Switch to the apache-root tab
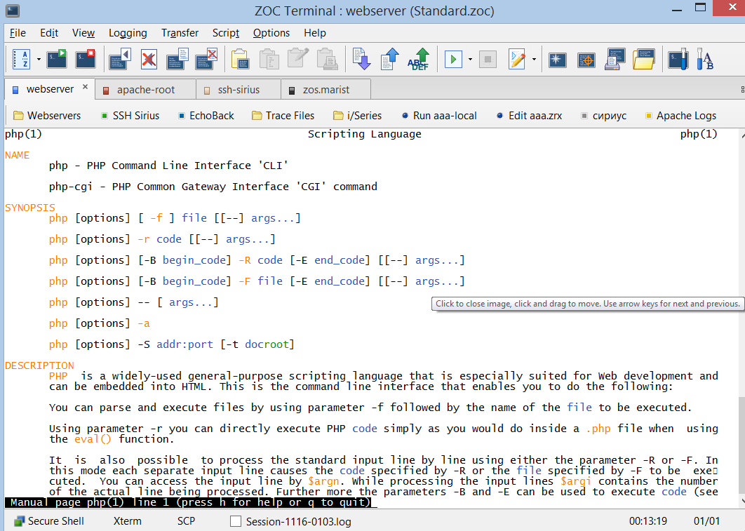 pyautogui.click(x=145, y=90)
